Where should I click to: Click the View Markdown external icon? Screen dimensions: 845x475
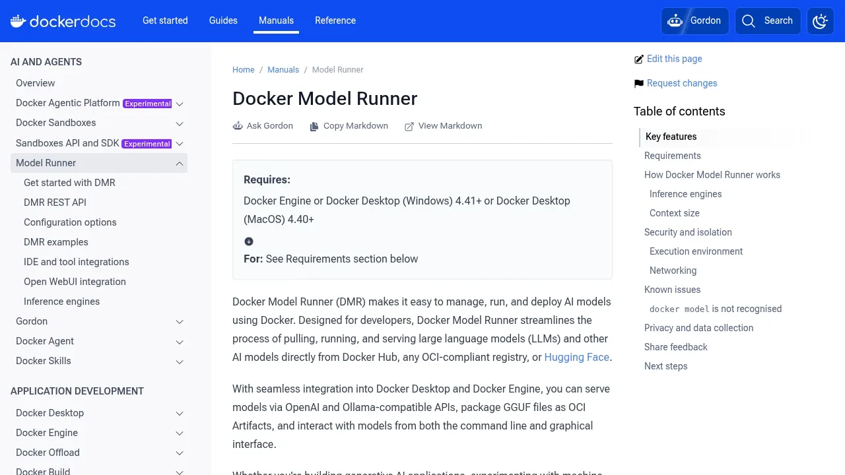tap(409, 126)
